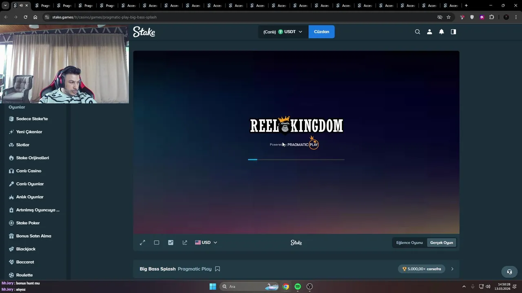Open Windows Start menu

point(212,286)
